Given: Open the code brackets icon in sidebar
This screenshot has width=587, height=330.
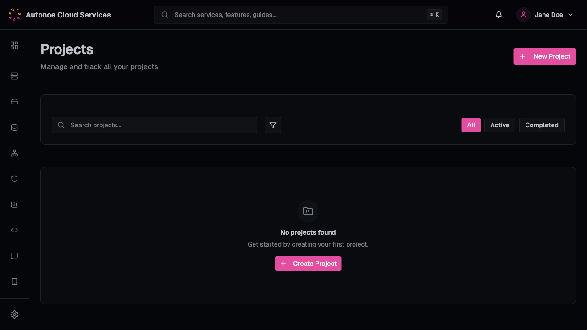Looking at the screenshot, I should click(14, 230).
